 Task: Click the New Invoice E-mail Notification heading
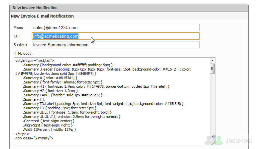click(42, 16)
